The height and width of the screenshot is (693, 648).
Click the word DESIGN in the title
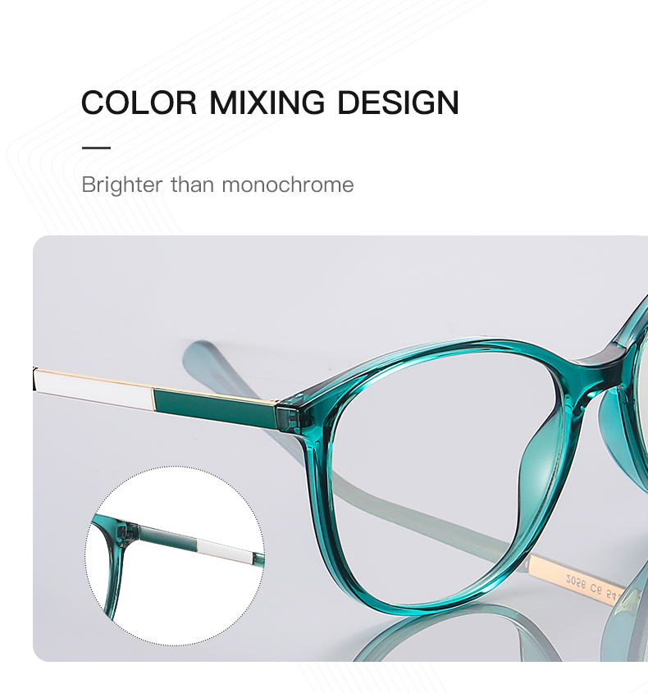(x=398, y=103)
